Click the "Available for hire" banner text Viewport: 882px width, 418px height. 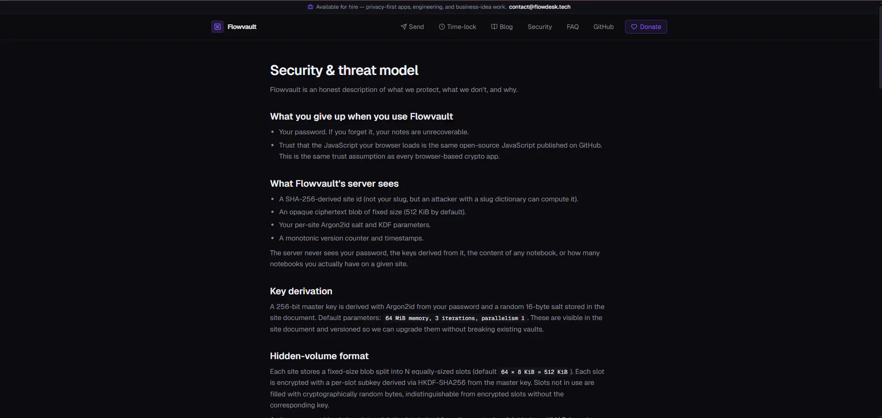coord(411,7)
